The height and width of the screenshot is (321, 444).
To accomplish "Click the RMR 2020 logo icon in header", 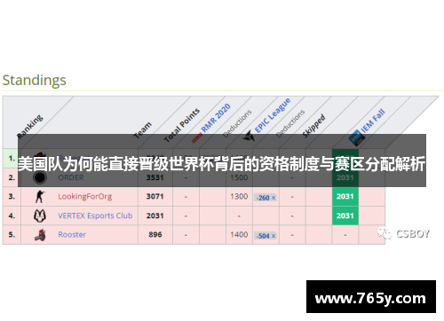I will 197,138.
